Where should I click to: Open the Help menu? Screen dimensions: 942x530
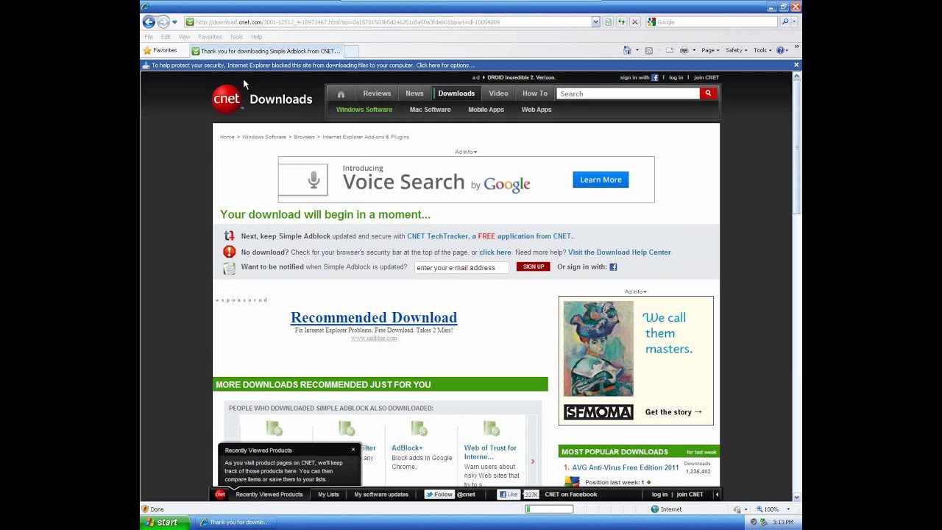pyautogui.click(x=256, y=37)
